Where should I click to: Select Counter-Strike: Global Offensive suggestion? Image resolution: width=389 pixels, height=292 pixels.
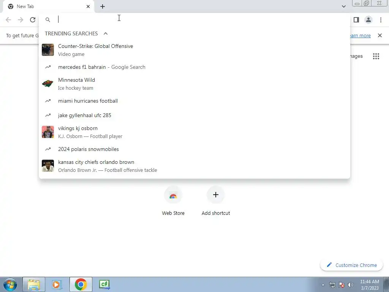194,50
